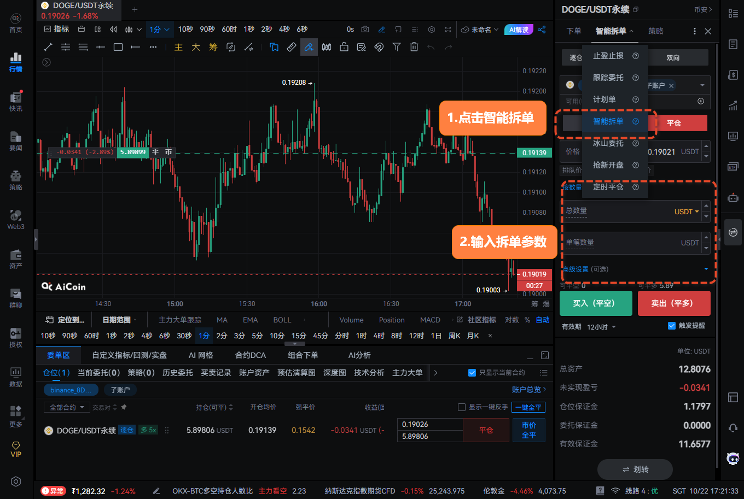
Task: Toggle the 触发提醒 checkbox
Action: pos(672,326)
